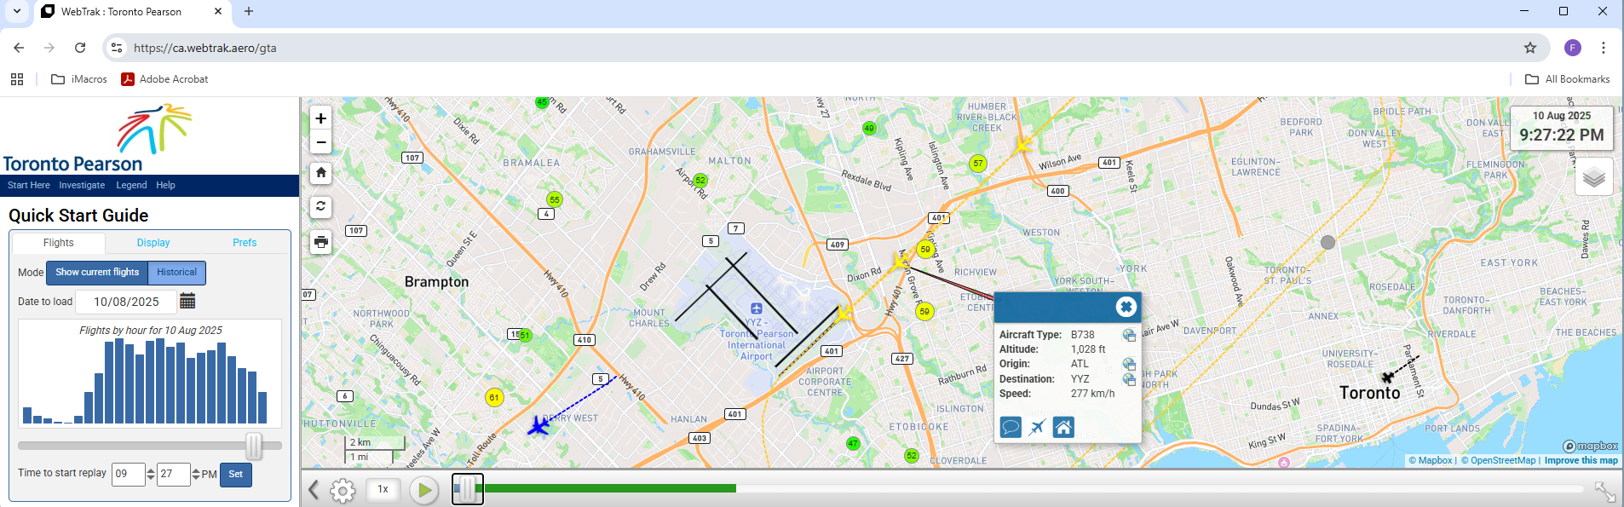Zoom in on the map

coord(320,119)
